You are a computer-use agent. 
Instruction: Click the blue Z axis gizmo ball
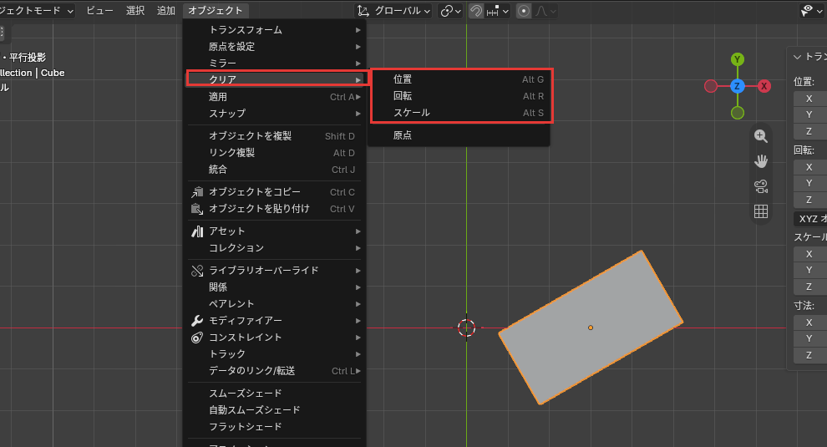point(738,86)
